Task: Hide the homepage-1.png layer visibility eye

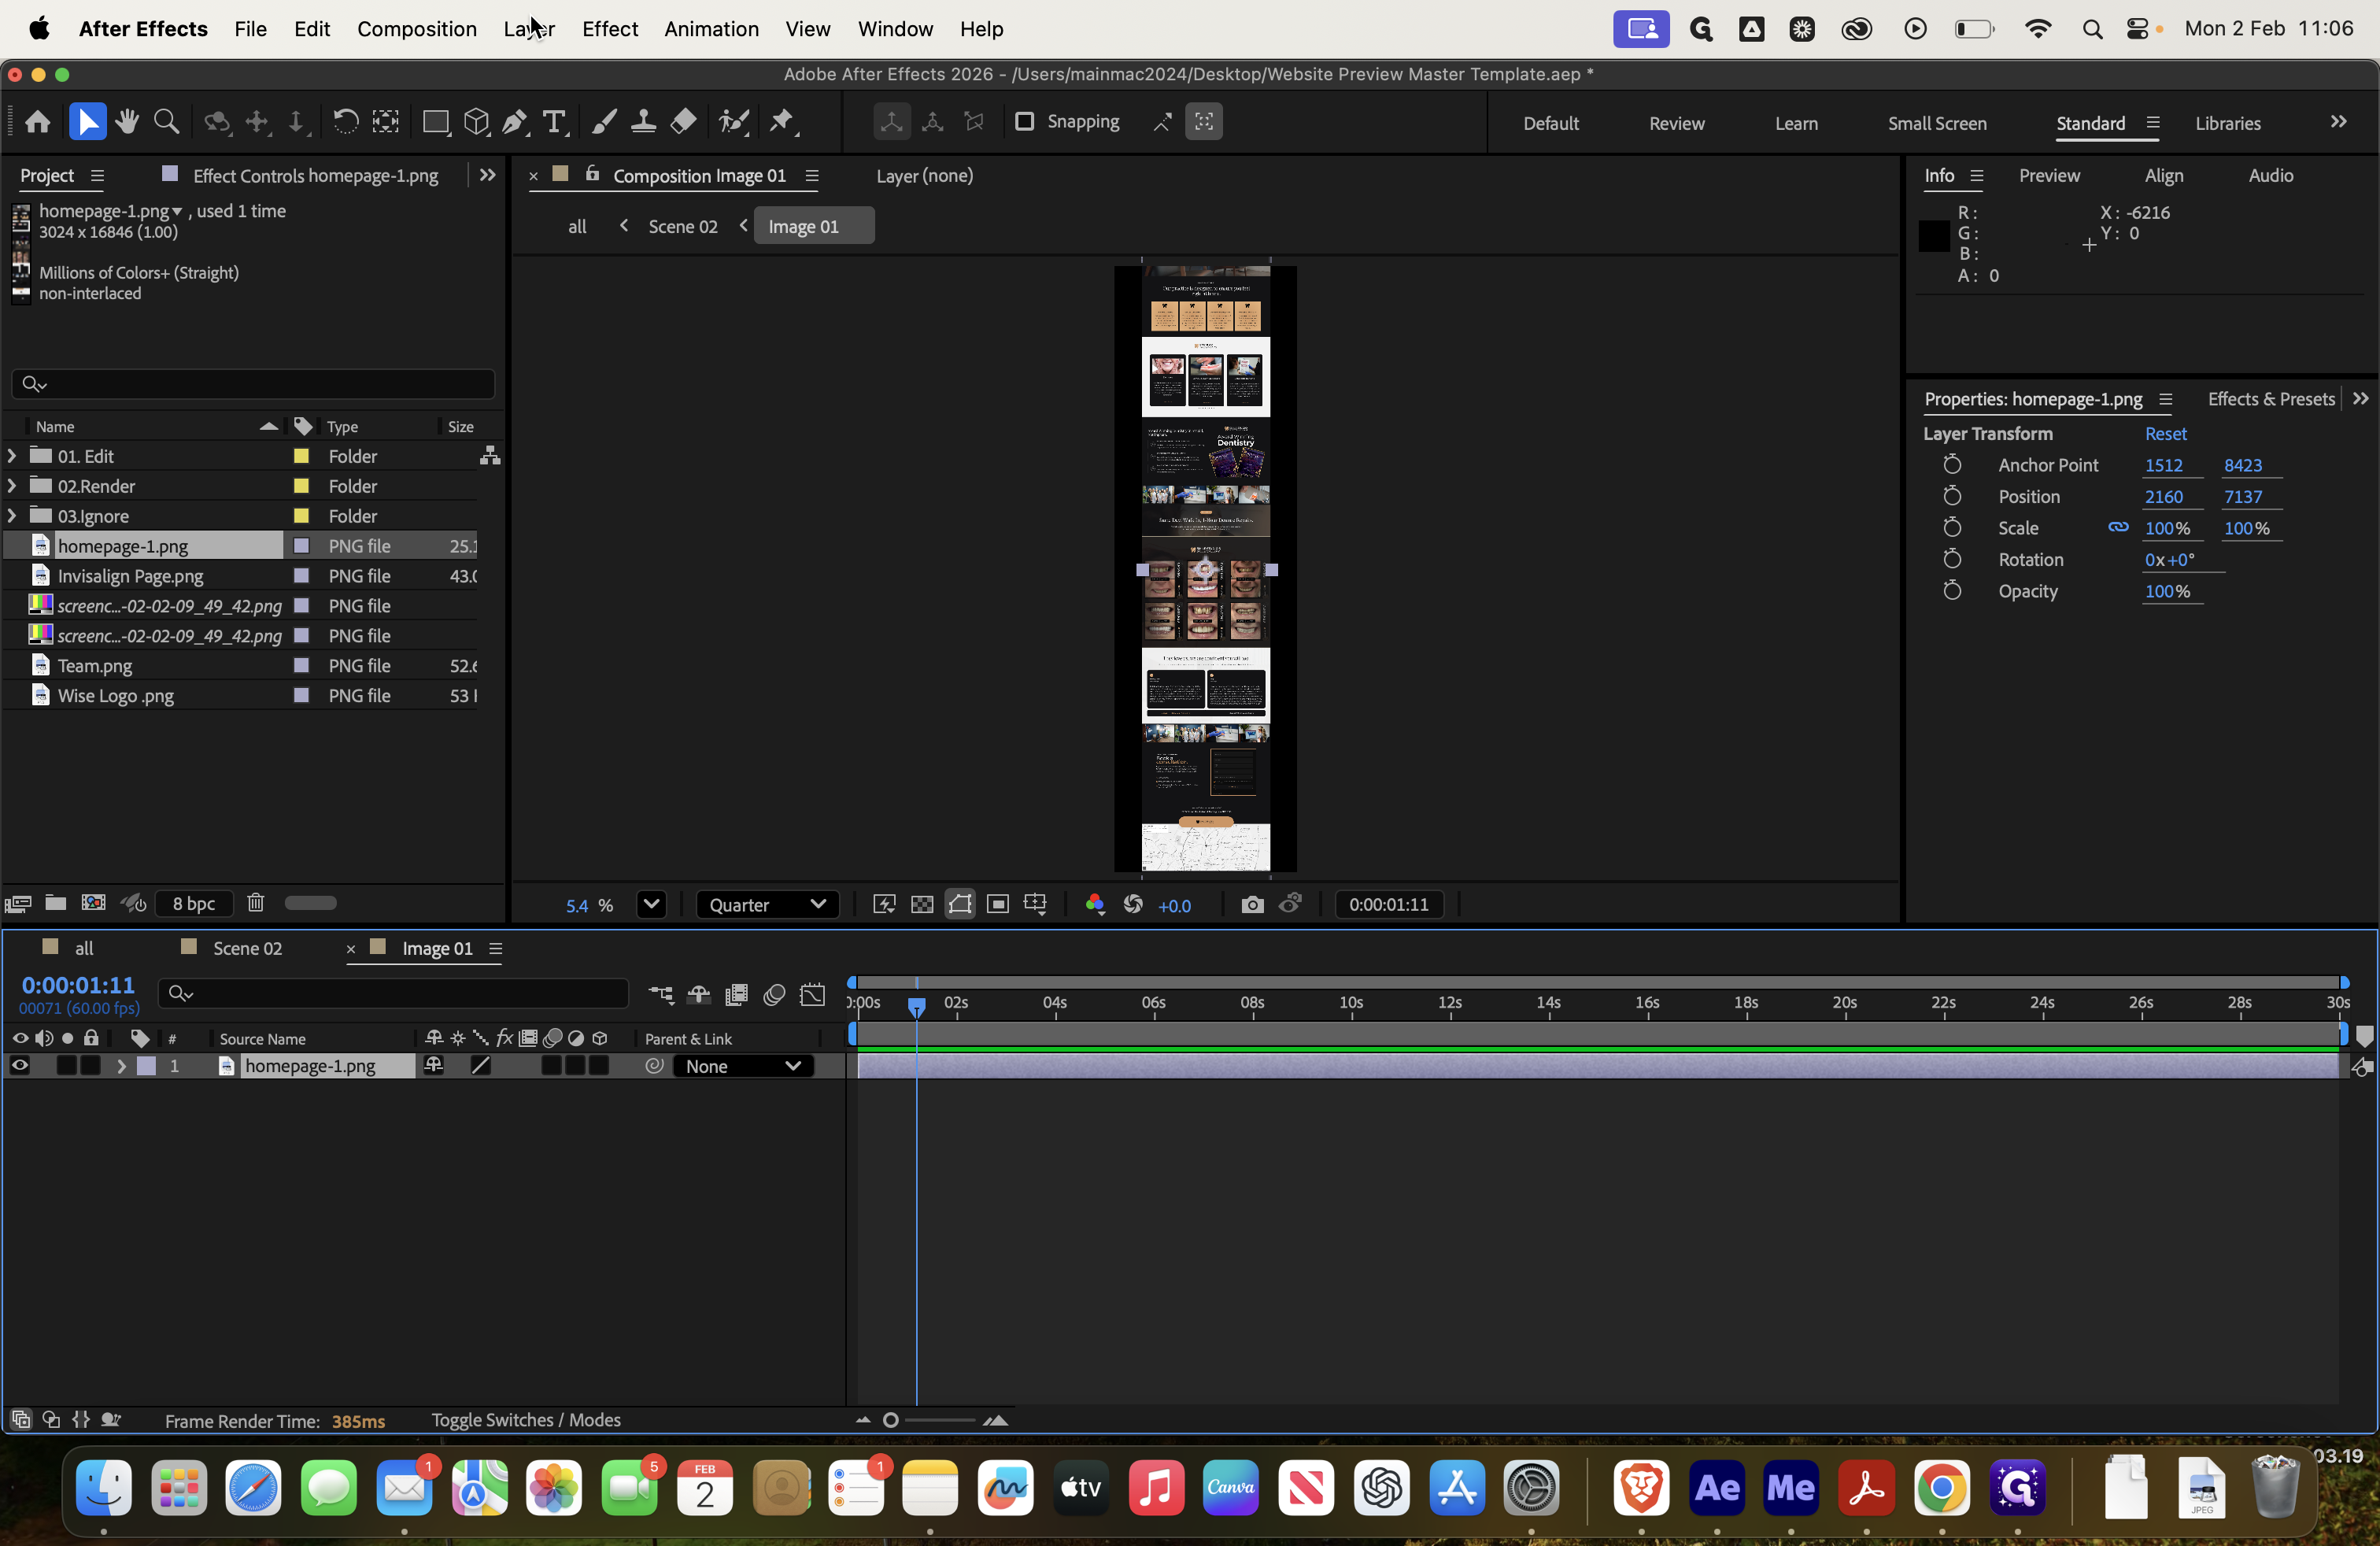Action: [19, 1065]
